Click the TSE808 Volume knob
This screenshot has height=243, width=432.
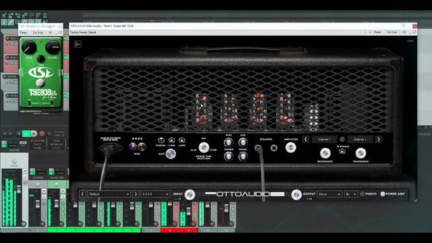pos(53,47)
